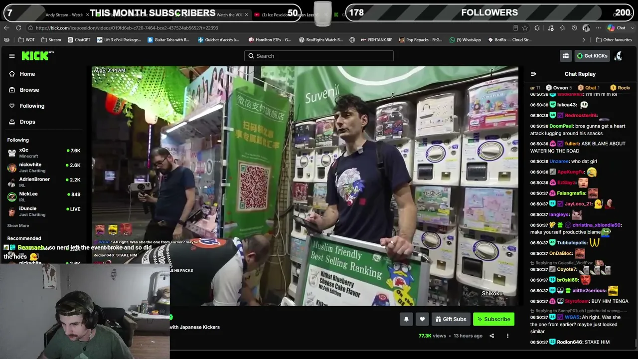Click the Get KICKs button
Screen dimensions: 638x359
[592, 56]
